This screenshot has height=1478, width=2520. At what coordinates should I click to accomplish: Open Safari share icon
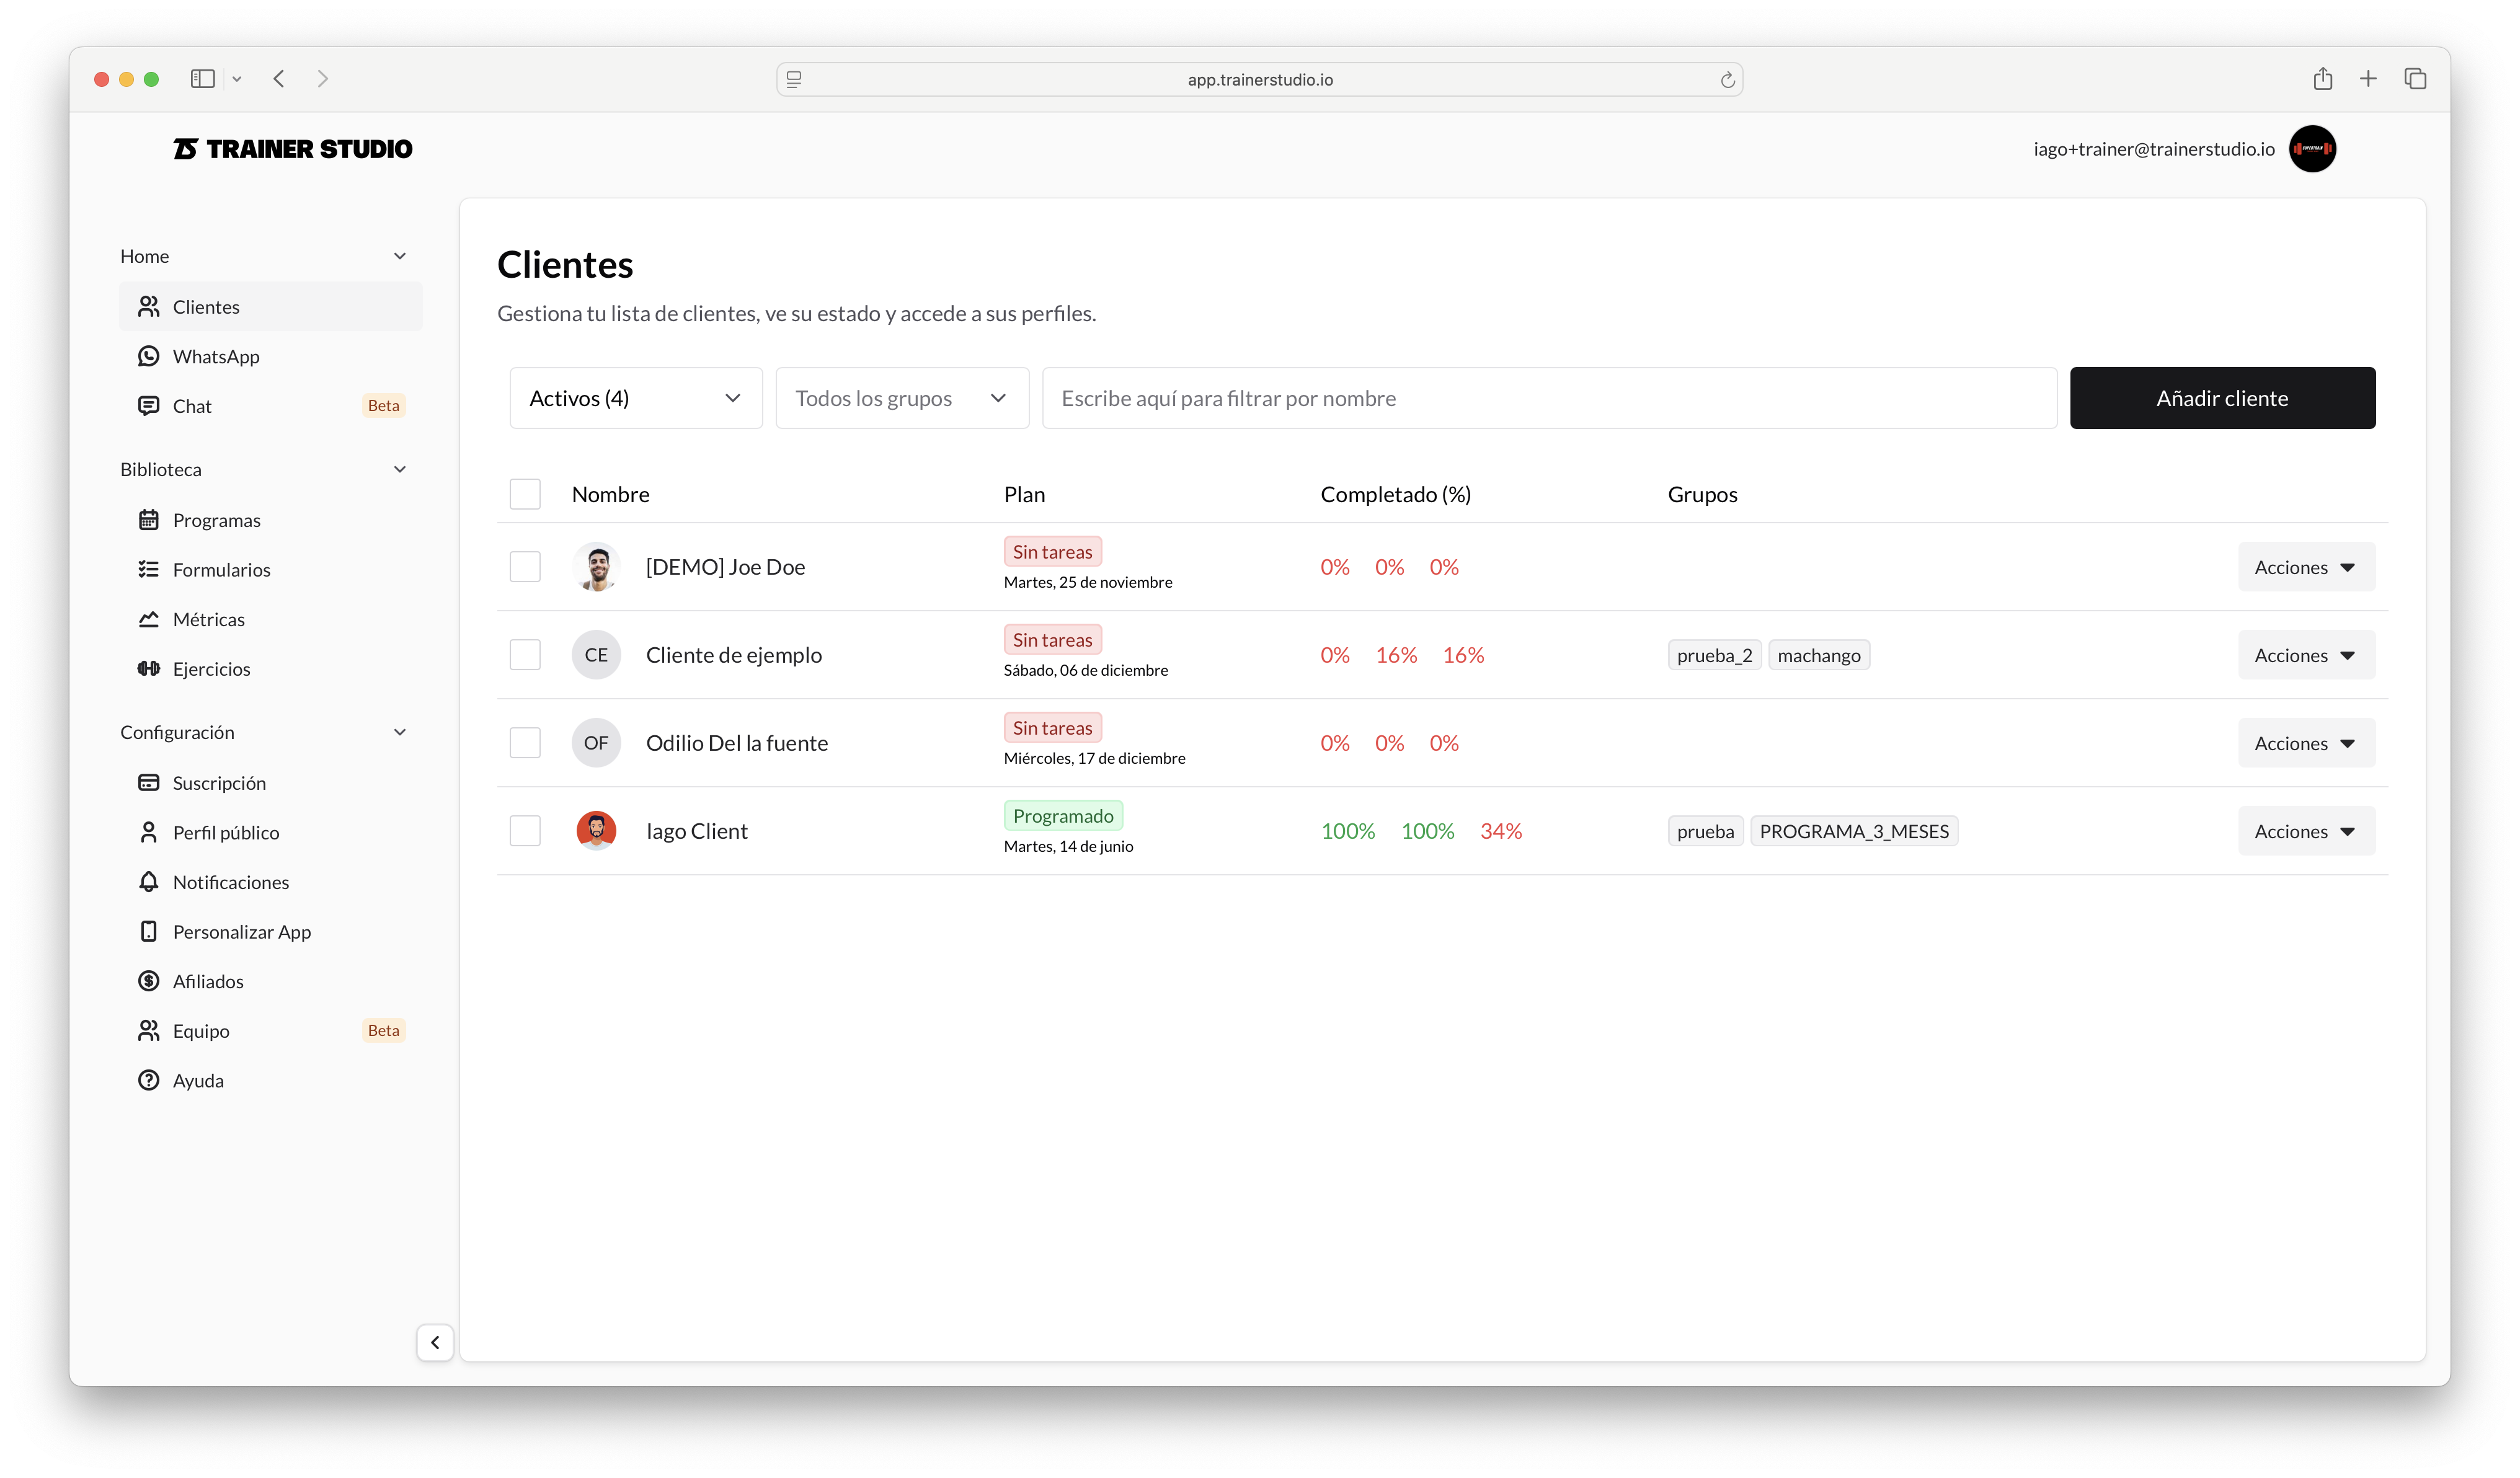(2322, 79)
